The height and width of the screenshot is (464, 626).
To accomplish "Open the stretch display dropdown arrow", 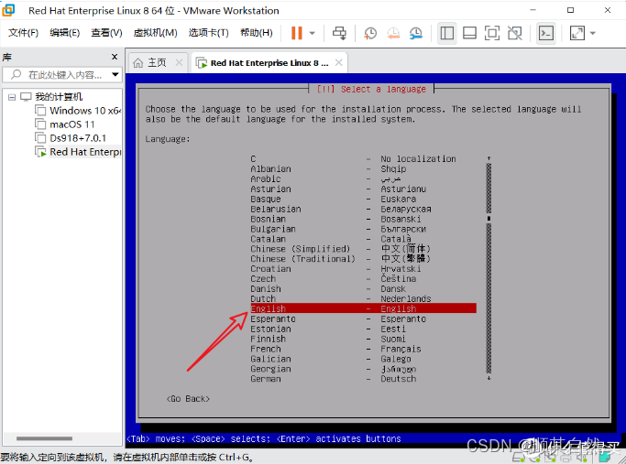I will (x=593, y=33).
